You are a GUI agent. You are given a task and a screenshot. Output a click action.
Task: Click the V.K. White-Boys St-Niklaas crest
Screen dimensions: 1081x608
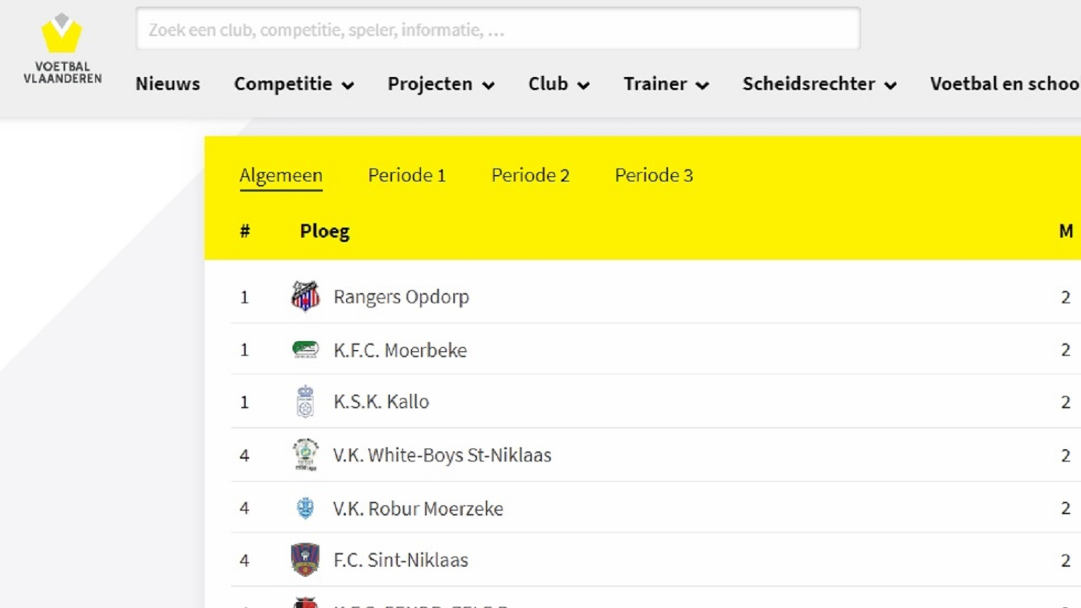tap(305, 455)
